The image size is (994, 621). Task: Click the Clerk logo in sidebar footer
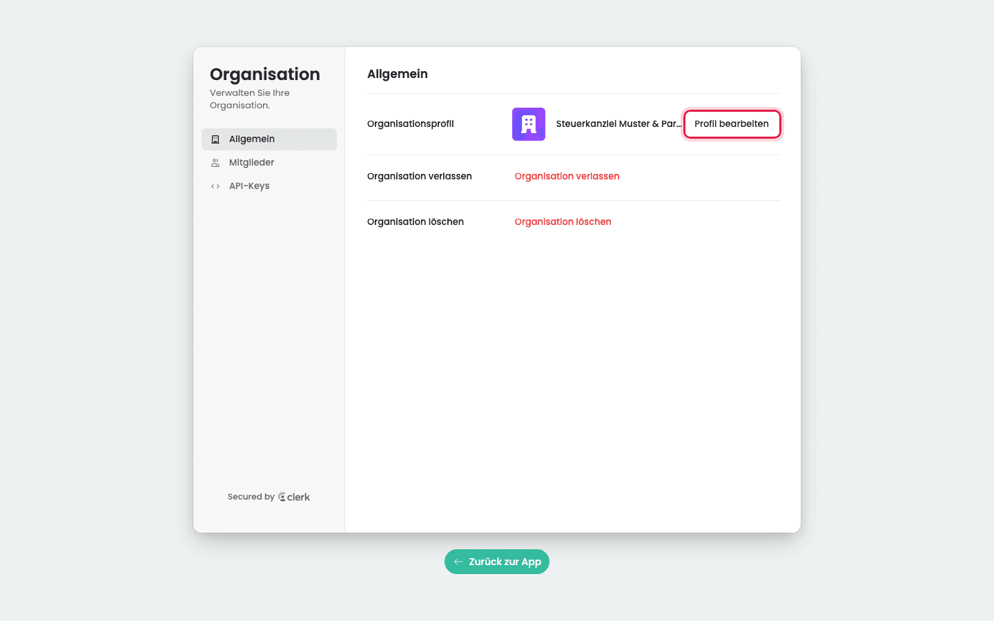tap(294, 497)
